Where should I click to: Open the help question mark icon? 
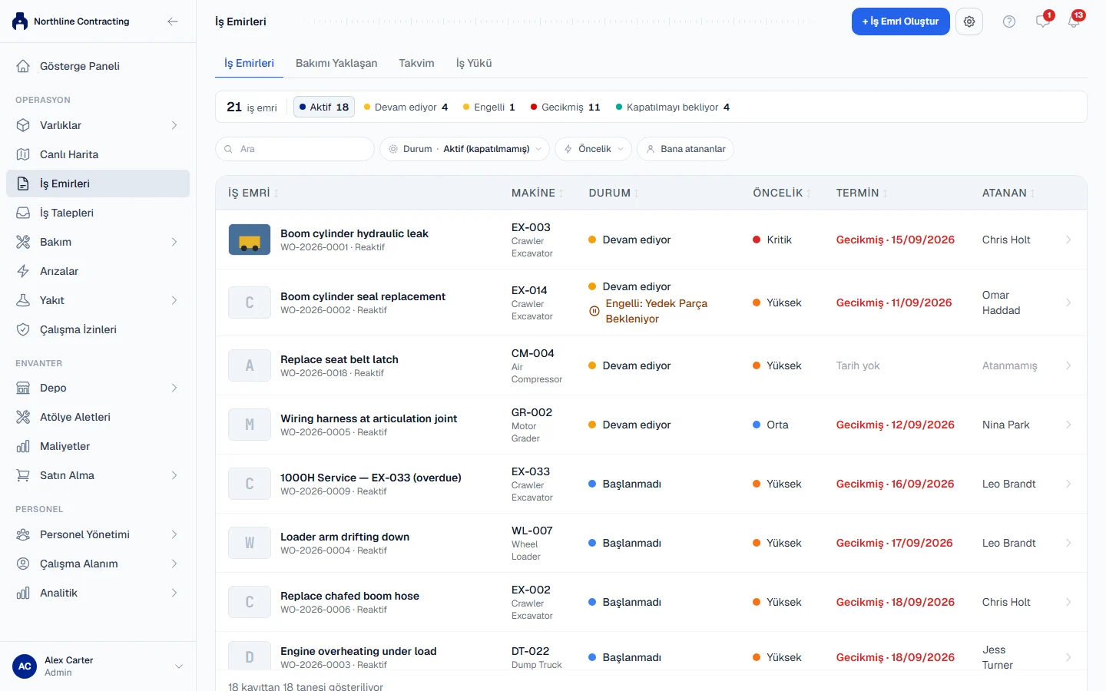click(1009, 21)
